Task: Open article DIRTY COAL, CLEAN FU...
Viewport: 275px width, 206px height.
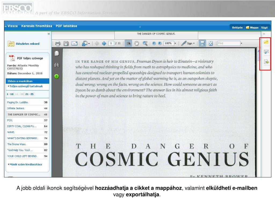Action: [x=22, y=126]
